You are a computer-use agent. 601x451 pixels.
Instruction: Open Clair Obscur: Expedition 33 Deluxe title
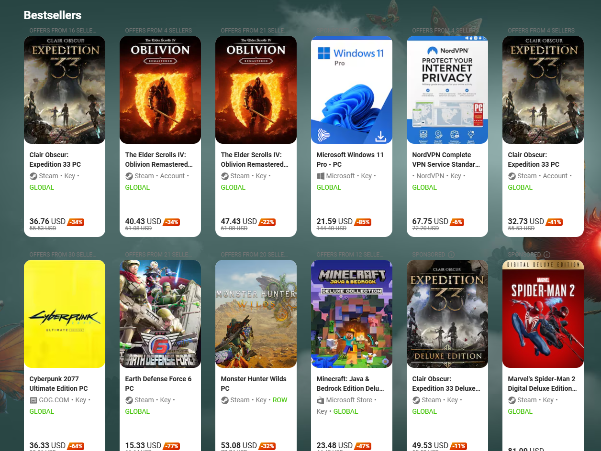click(446, 384)
